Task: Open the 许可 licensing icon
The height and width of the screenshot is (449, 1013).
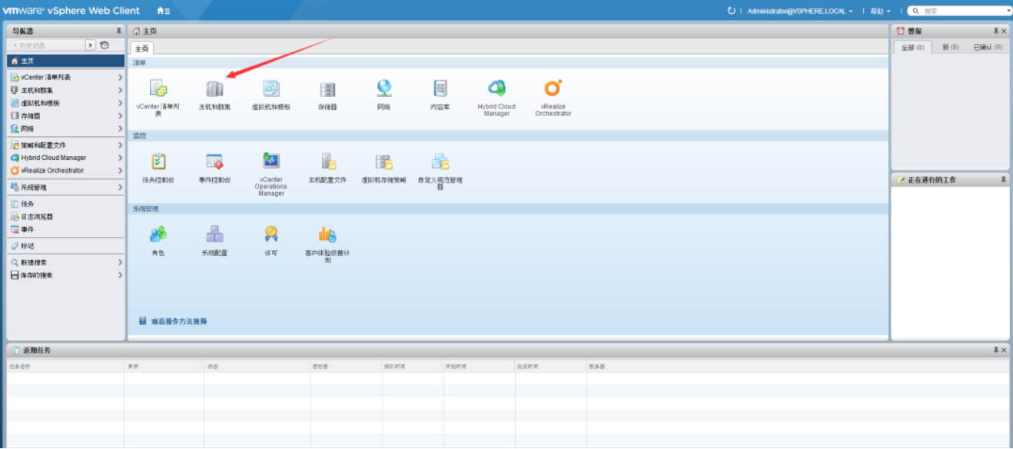Action: click(x=271, y=234)
